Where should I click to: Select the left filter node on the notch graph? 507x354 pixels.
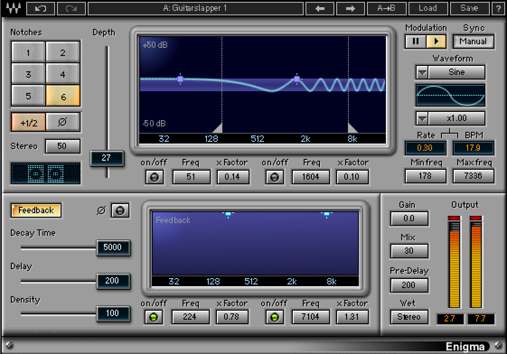pyautogui.click(x=180, y=79)
